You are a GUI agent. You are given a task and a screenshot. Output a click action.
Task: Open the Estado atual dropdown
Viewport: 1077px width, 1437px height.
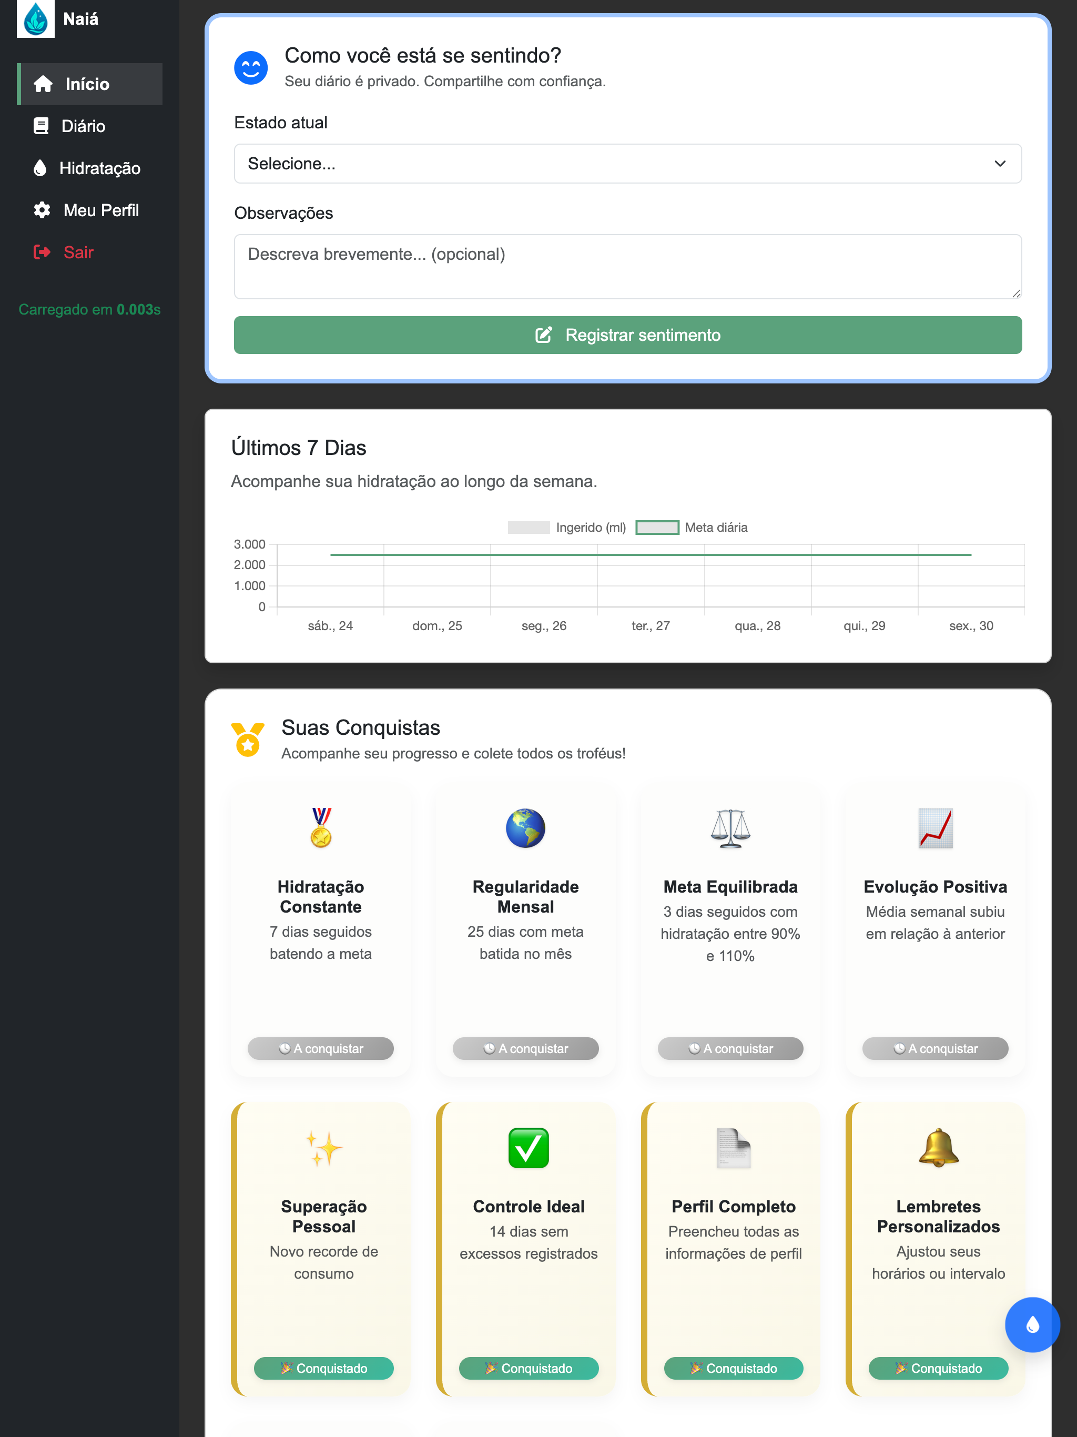[627, 164]
